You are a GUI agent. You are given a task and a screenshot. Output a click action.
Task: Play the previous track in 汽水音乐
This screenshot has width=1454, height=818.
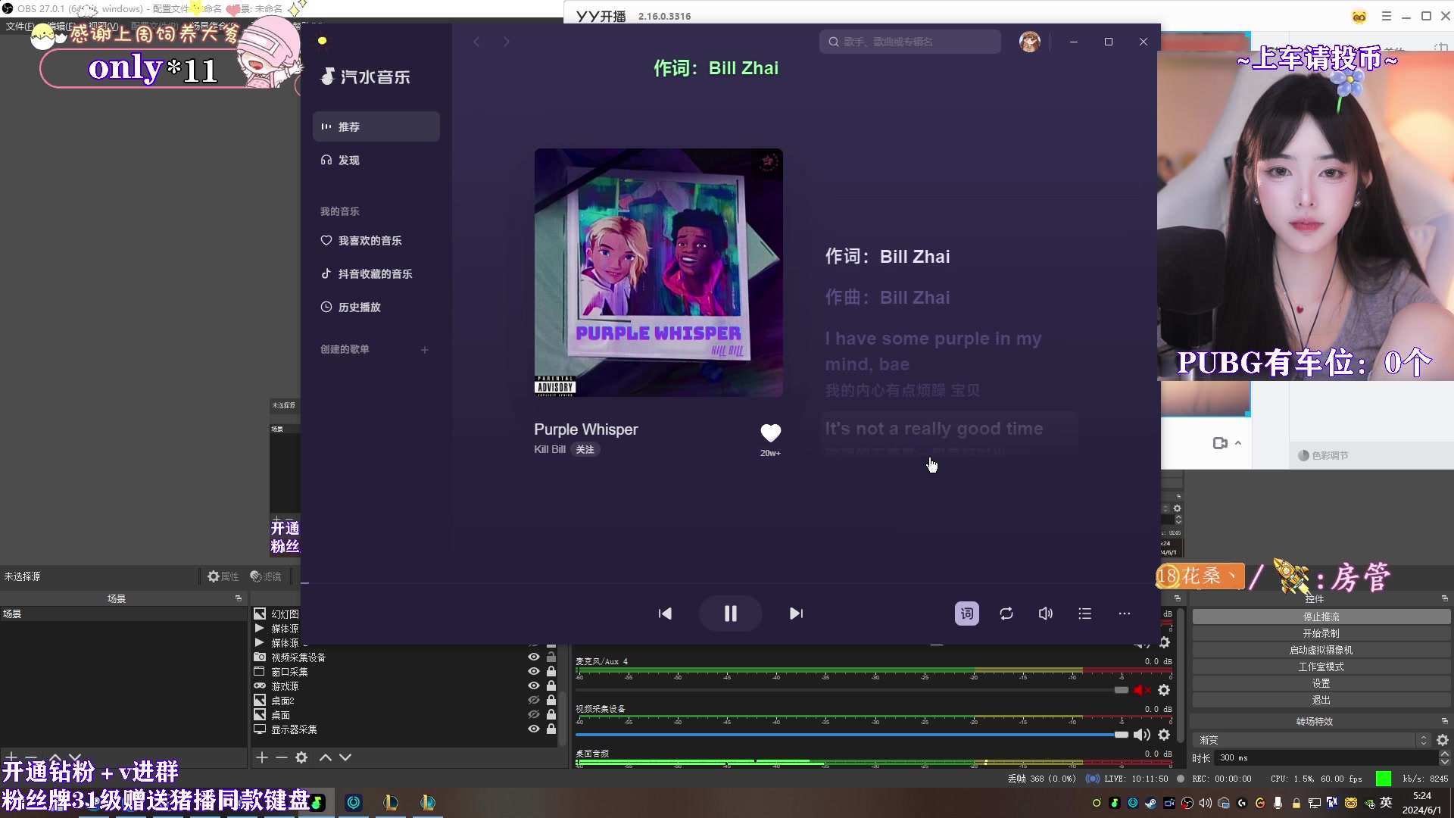click(665, 613)
